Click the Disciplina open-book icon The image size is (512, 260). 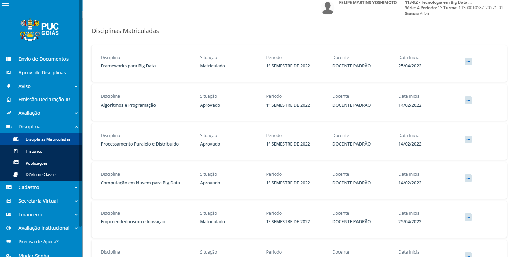pyautogui.click(x=9, y=127)
